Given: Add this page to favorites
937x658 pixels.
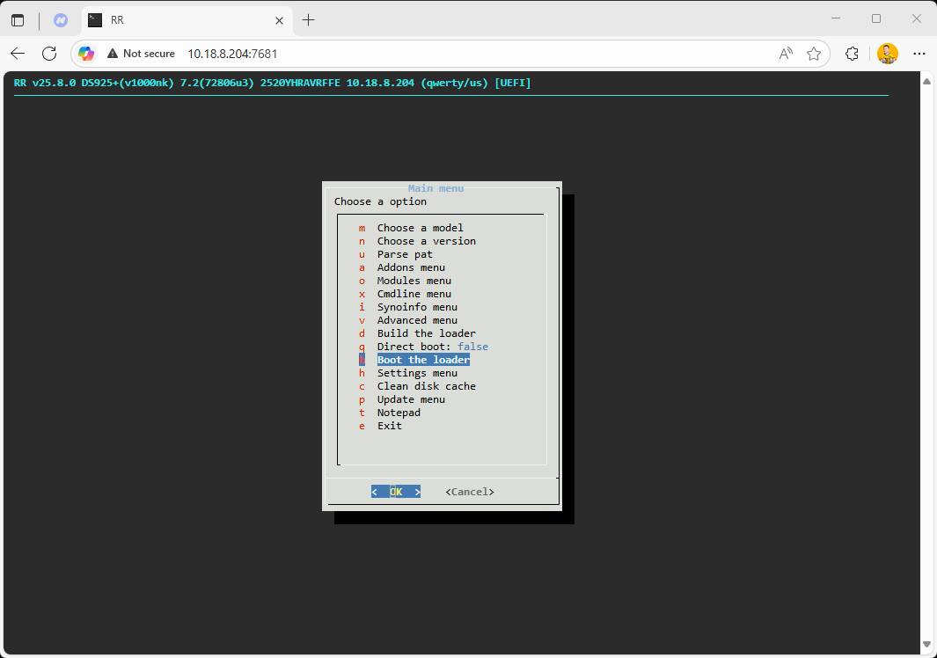Looking at the screenshot, I should [813, 54].
